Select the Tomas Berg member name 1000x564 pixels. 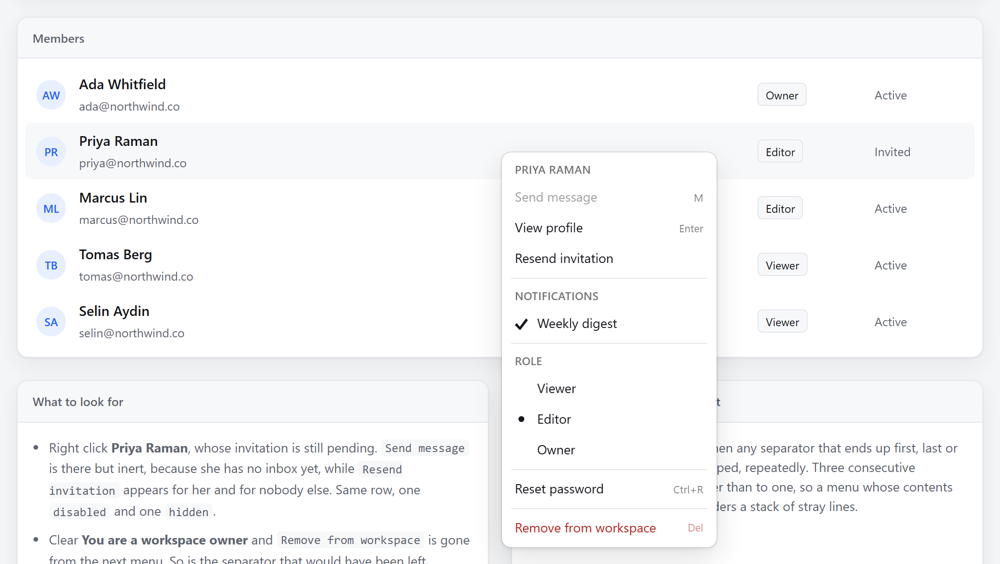pos(115,255)
